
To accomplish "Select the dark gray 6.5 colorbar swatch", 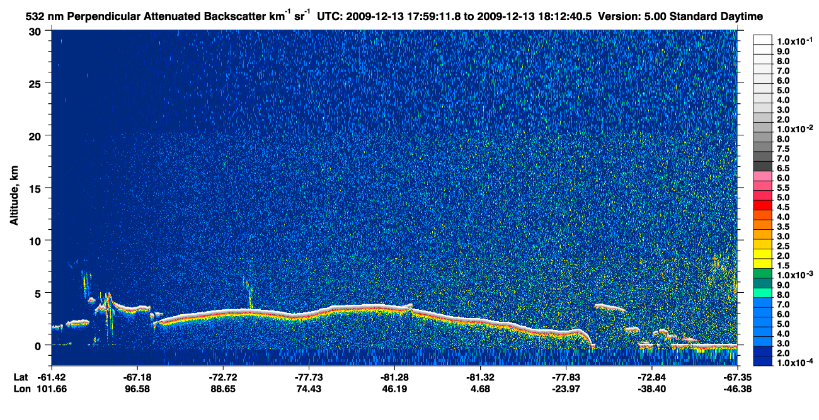I will pyautogui.click(x=762, y=166).
